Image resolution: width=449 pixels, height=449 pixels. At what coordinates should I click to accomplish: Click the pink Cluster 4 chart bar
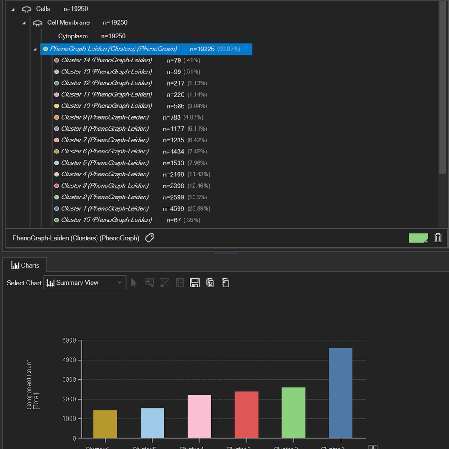coord(199,416)
